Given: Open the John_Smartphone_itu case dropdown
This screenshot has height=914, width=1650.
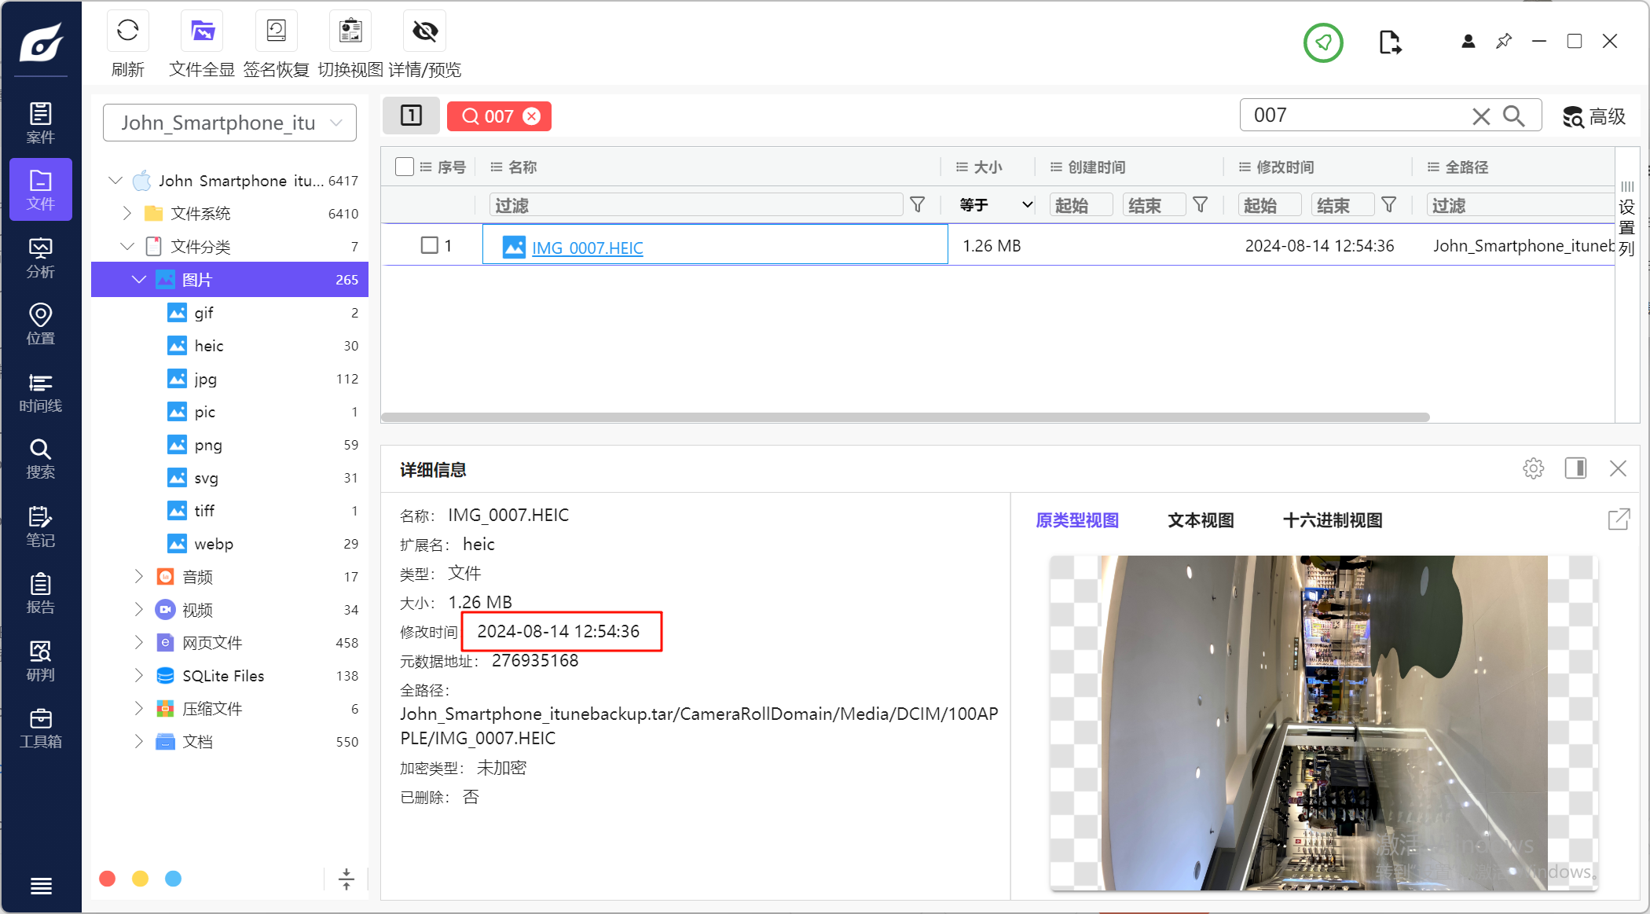Looking at the screenshot, I should point(229,123).
